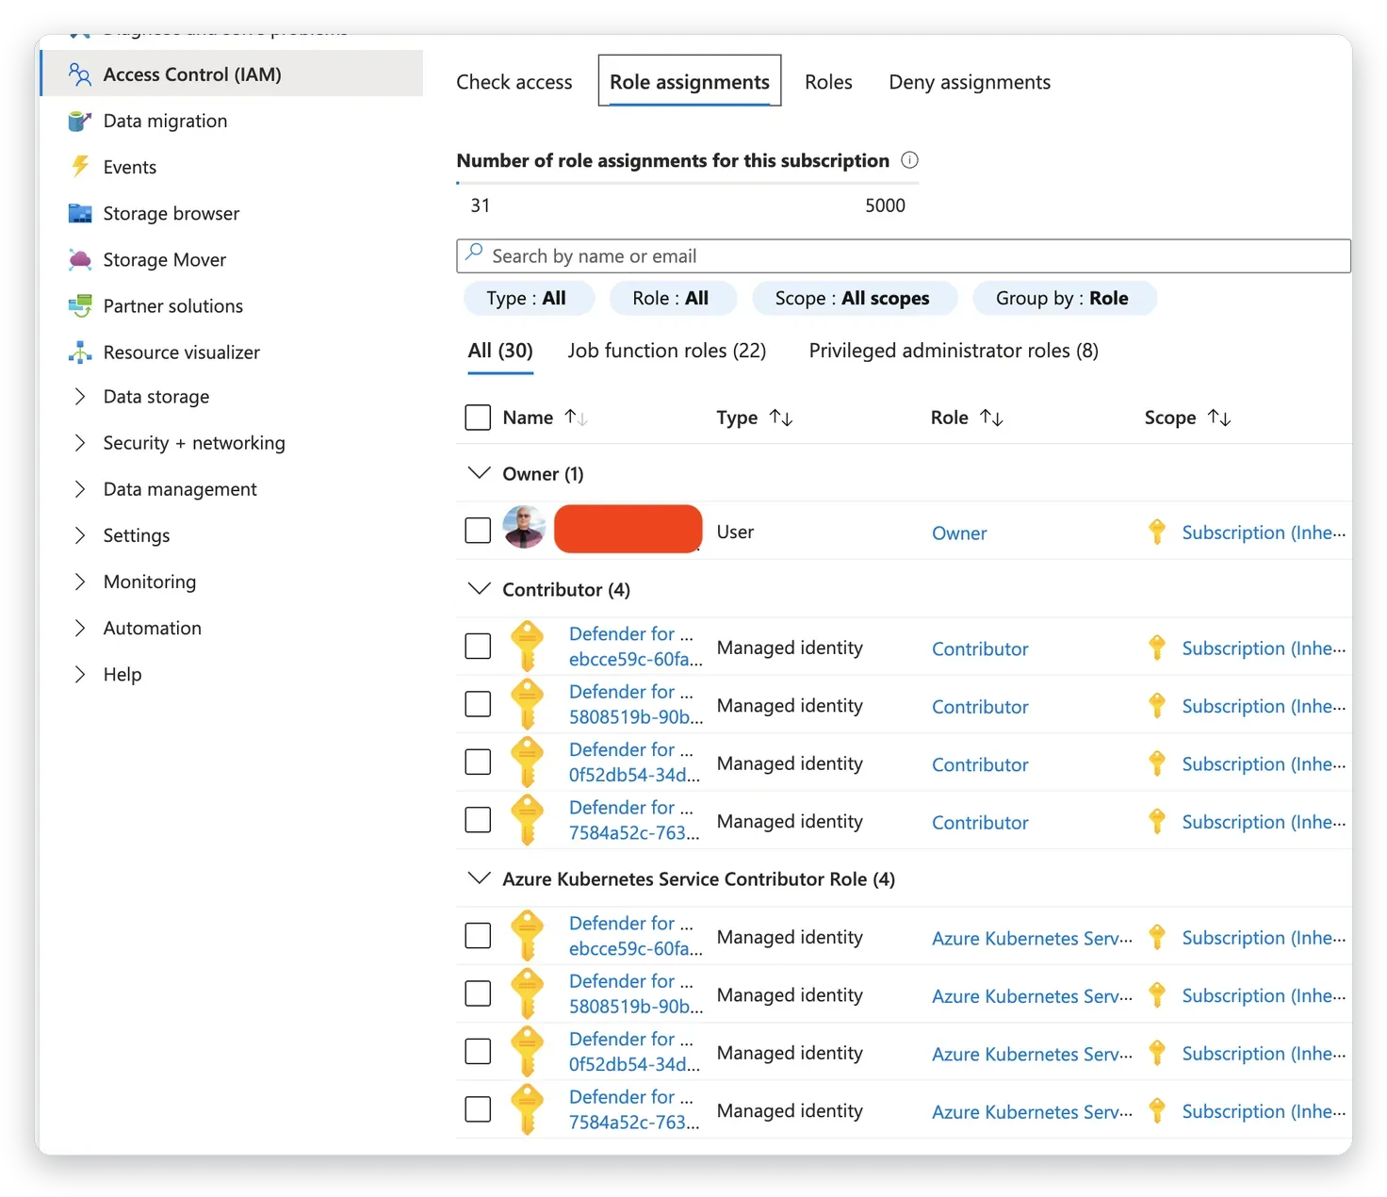
Task: Sort the table using the Role column arrows
Action: click(991, 418)
